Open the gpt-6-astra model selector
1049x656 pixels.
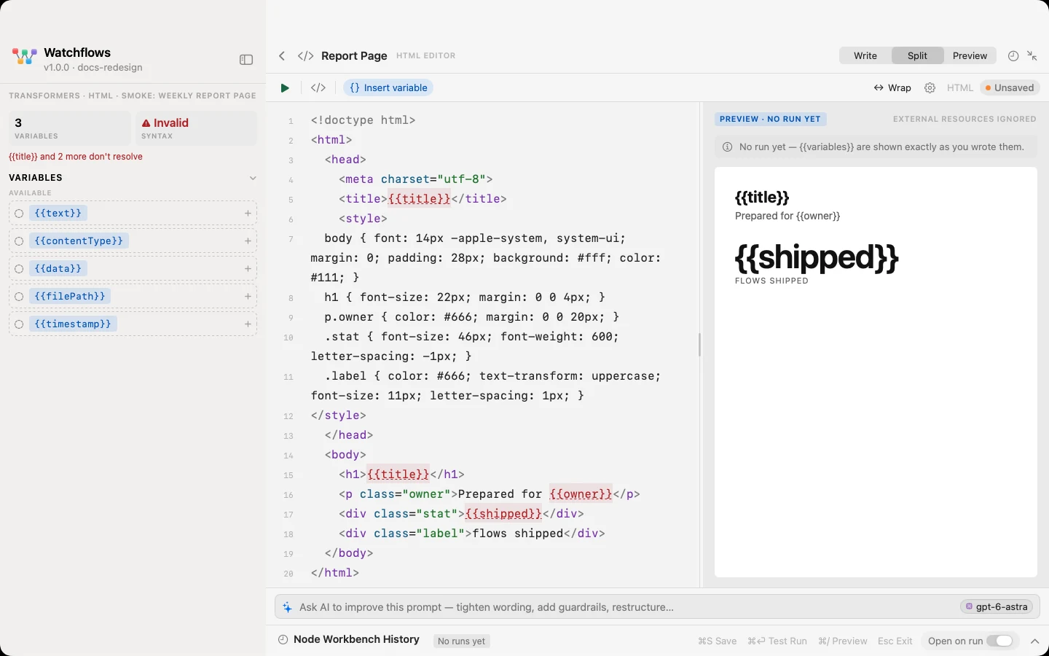tap(997, 607)
